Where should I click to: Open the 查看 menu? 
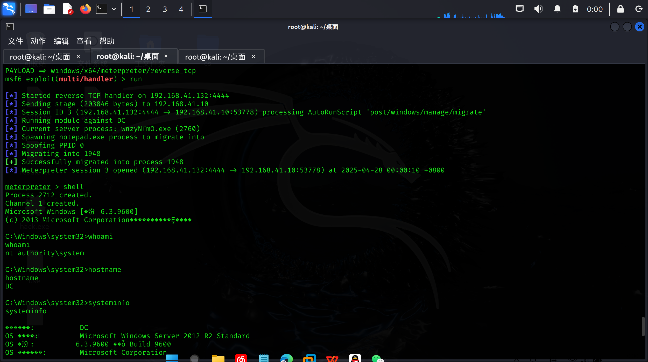(84, 41)
